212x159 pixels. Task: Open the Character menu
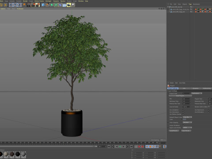point(56,1)
